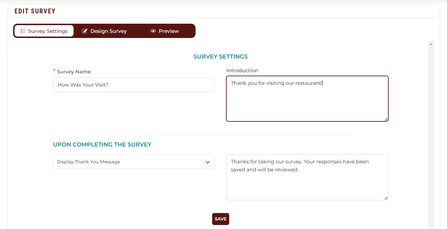Click the resize grip on Introduction textarea
Screen dimensions: 447x229
tap(386, 119)
